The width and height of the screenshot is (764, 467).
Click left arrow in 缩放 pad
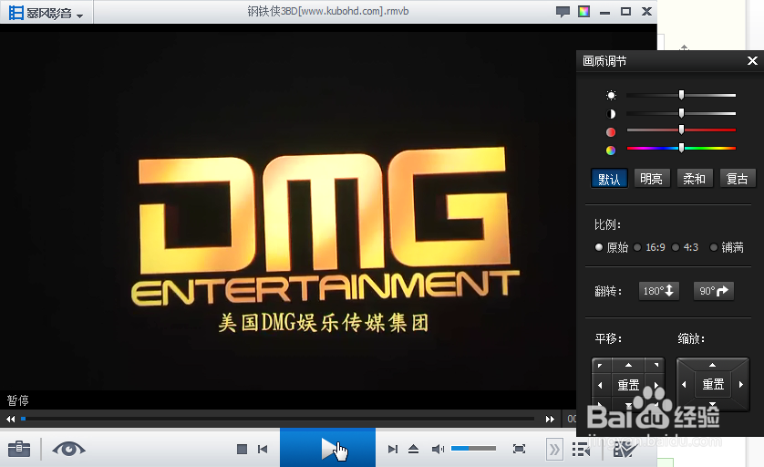click(684, 385)
